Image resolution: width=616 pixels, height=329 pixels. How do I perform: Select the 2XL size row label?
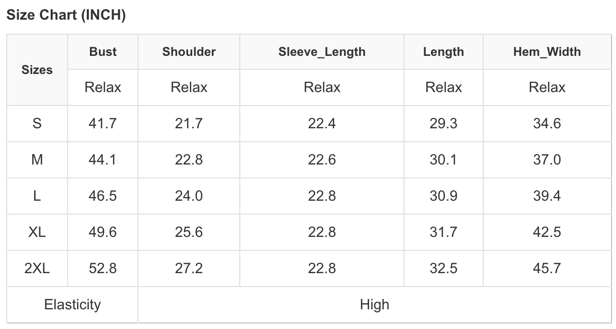37,268
